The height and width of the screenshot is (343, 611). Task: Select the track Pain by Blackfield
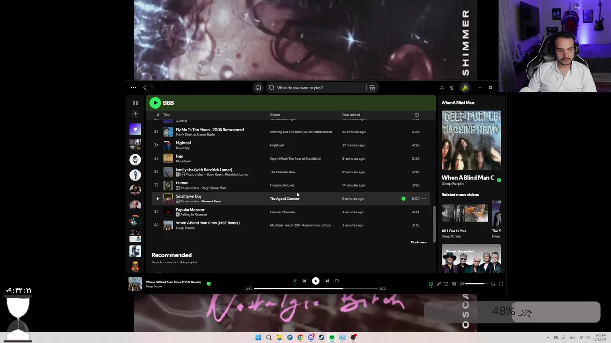179,156
